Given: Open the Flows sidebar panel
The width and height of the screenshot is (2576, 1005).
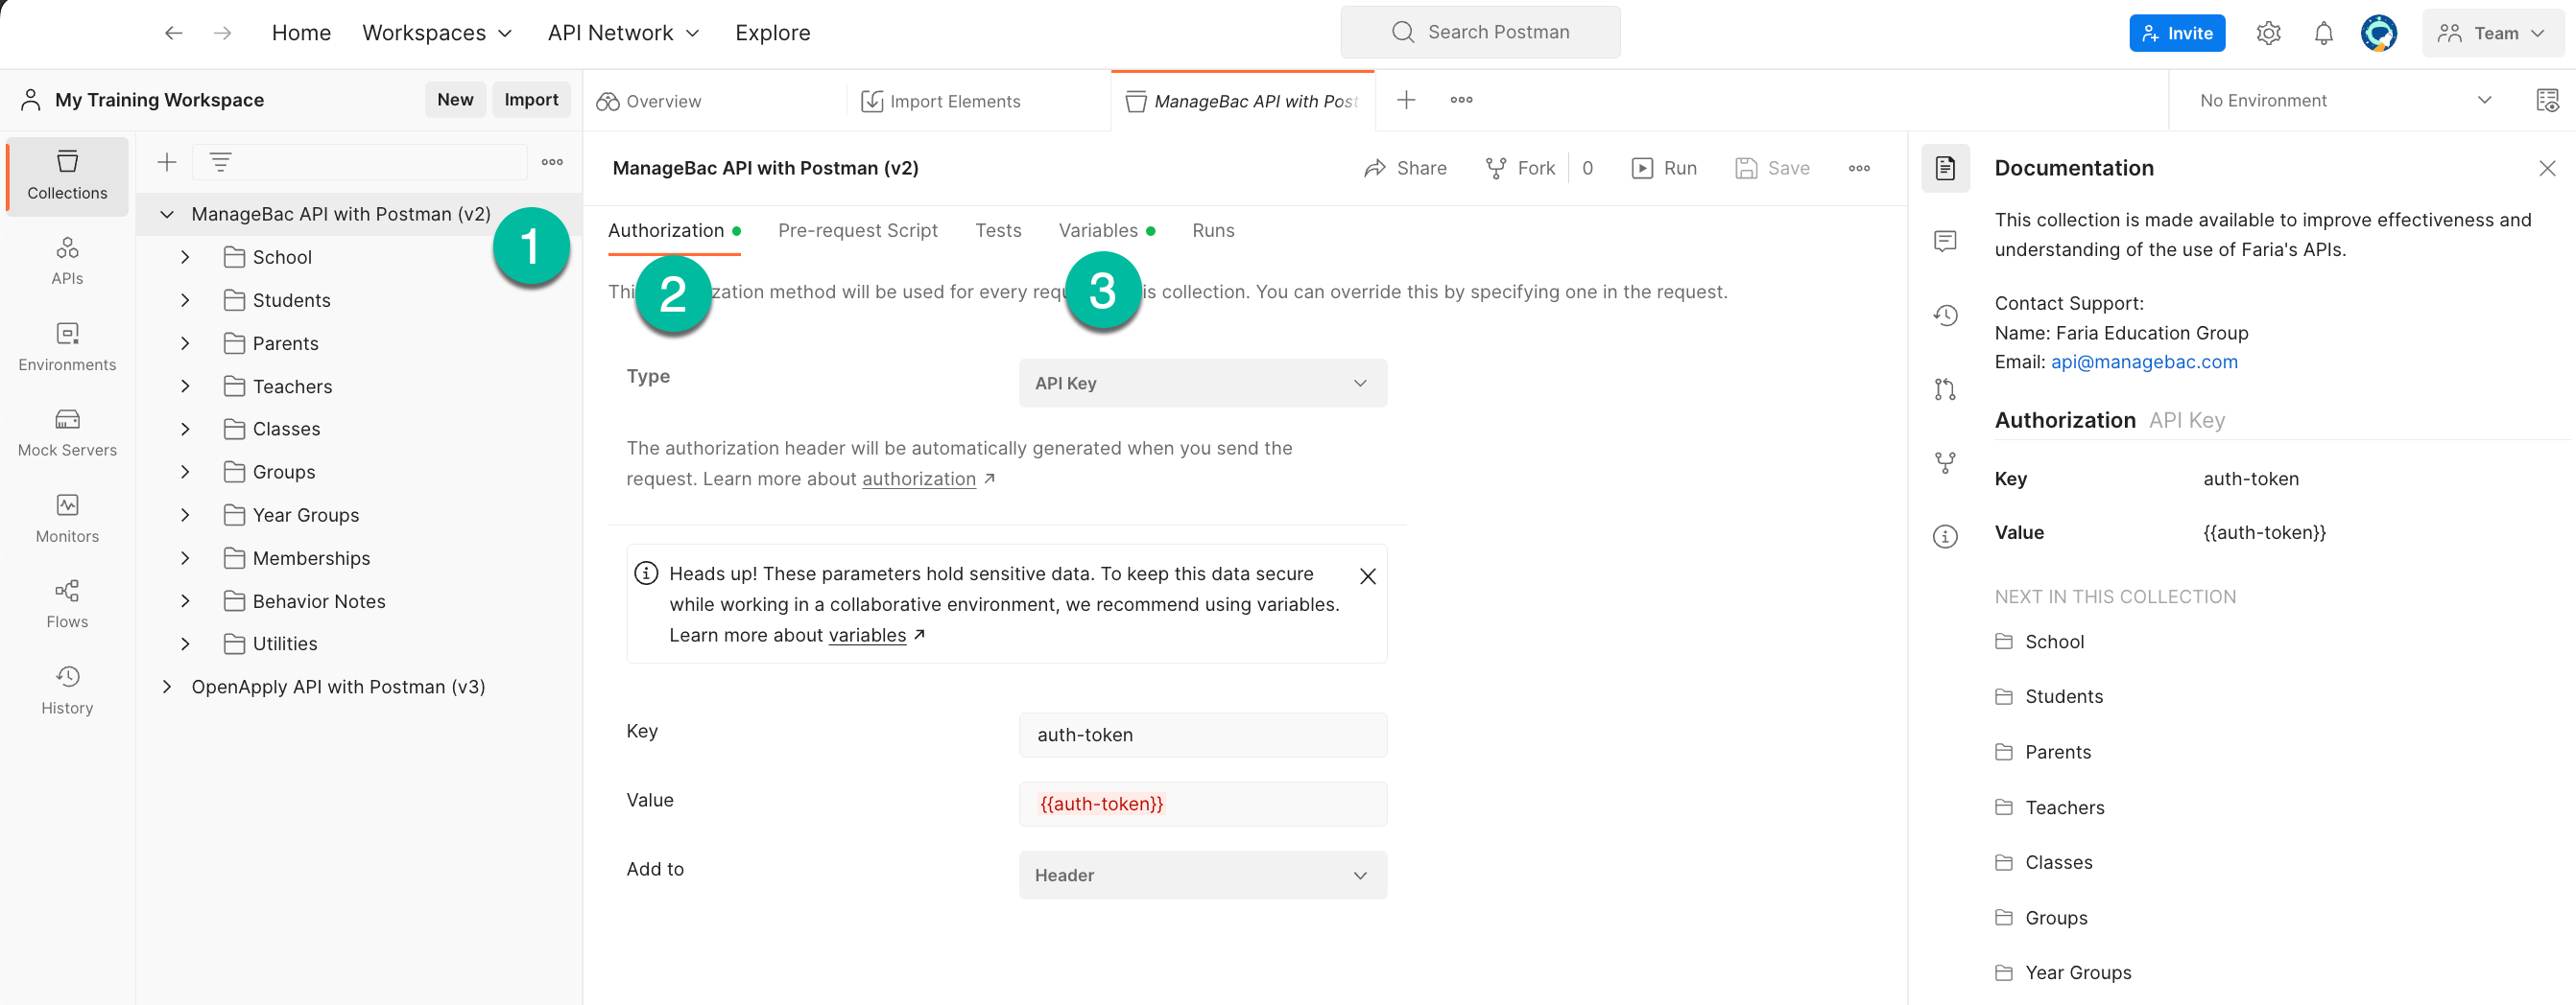Looking at the screenshot, I should pos(67,604).
